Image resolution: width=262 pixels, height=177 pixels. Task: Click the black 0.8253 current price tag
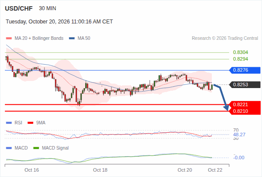pos(245,85)
